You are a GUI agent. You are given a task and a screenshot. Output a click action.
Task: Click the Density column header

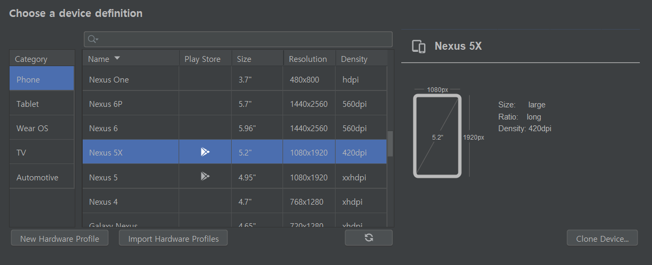[x=362, y=59]
